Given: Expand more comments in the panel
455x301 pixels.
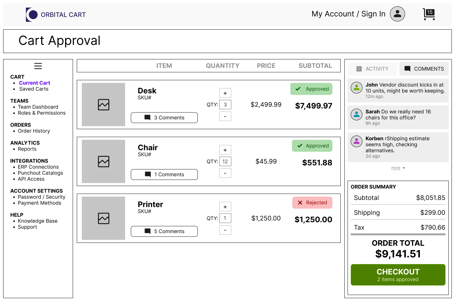Looking at the screenshot, I should 398,168.
